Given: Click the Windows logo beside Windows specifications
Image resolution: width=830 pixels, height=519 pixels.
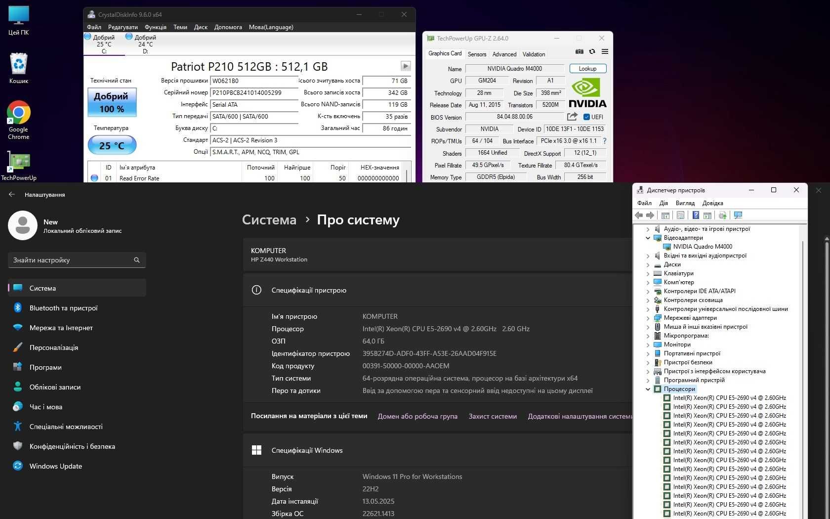Looking at the screenshot, I should click(256, 450).
